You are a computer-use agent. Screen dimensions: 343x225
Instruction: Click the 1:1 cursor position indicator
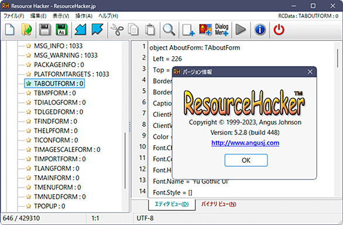95,218
